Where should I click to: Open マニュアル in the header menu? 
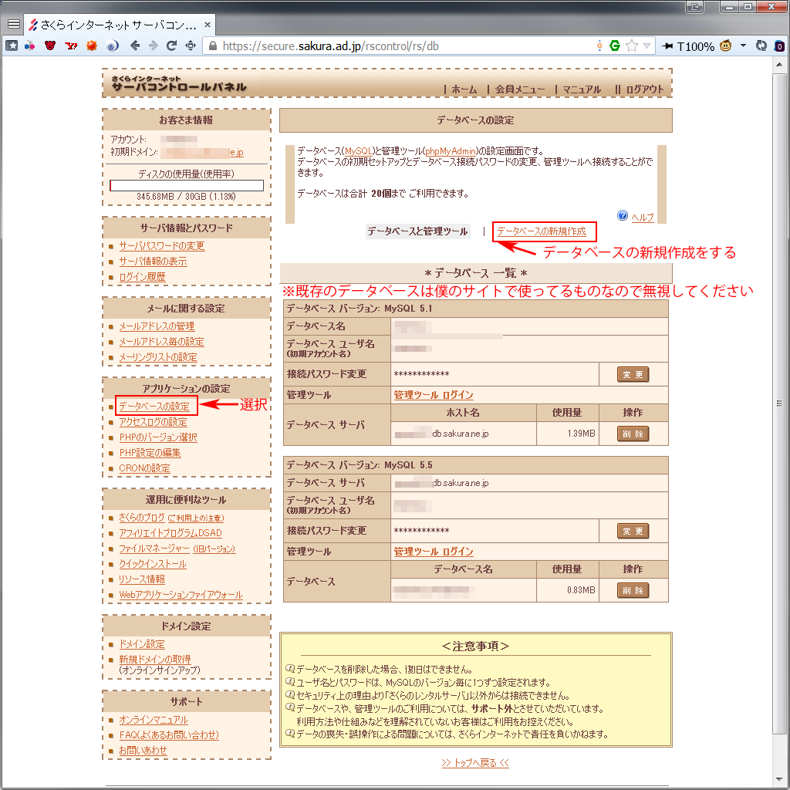582,89
